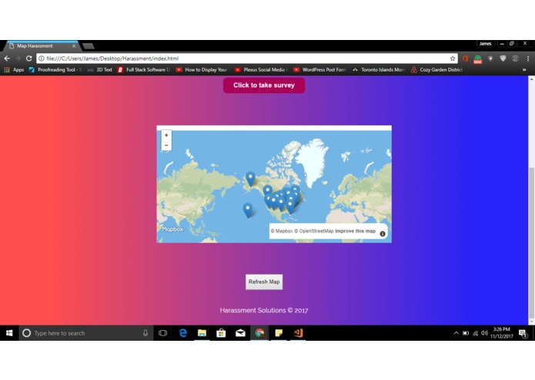Zoom out the map with minus button
535x380 pixels.
pos(166,145)
